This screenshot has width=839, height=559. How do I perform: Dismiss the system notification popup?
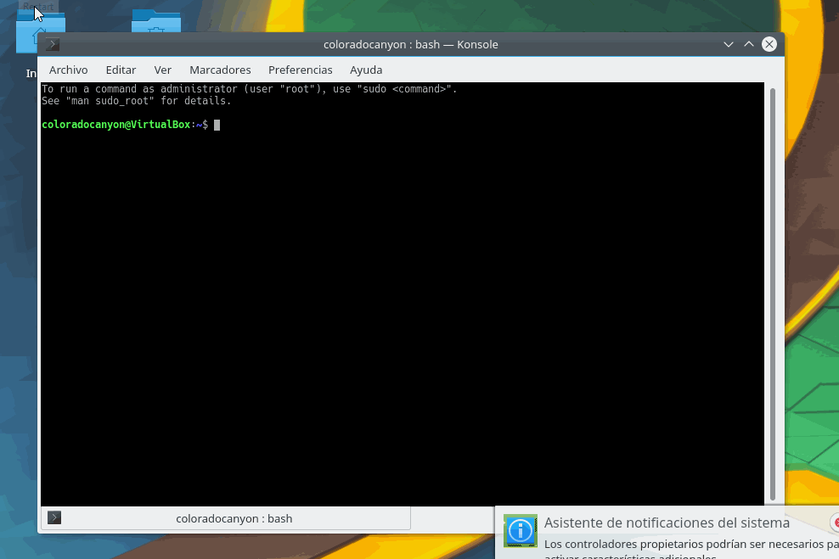coord(836,522)
